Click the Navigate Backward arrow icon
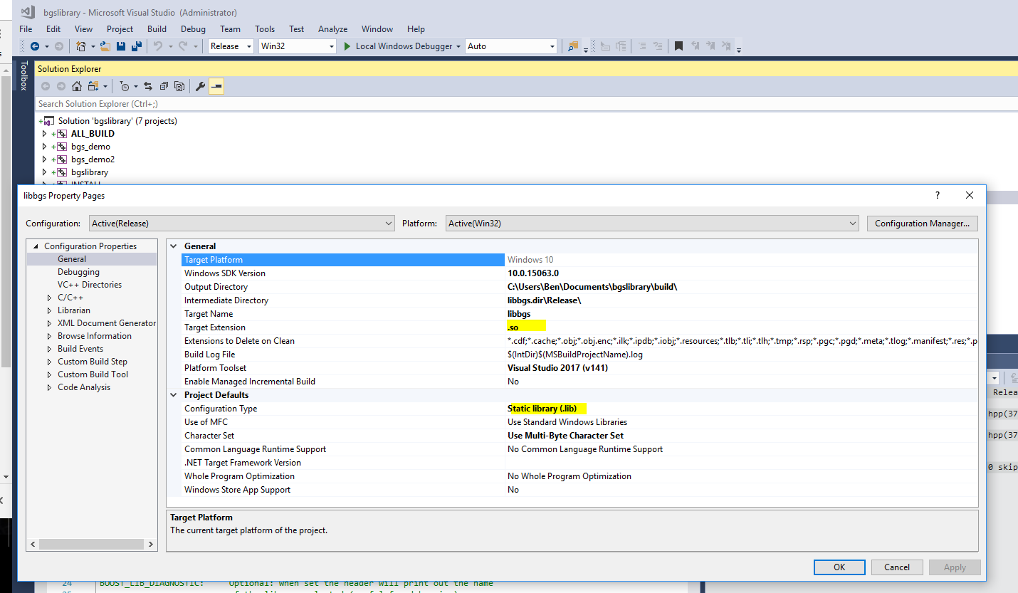The height and width of the screenshot is (593, 1018). point(34,46)
